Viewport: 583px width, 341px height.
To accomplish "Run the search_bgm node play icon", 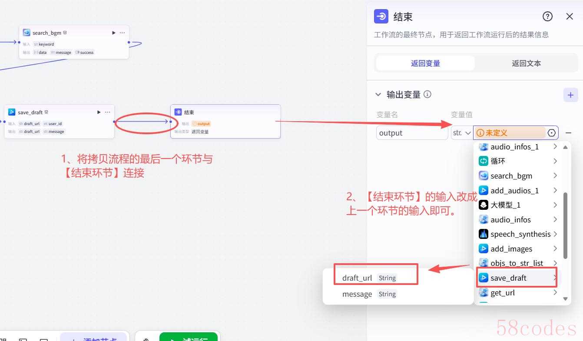I will (x=114, y=33).
